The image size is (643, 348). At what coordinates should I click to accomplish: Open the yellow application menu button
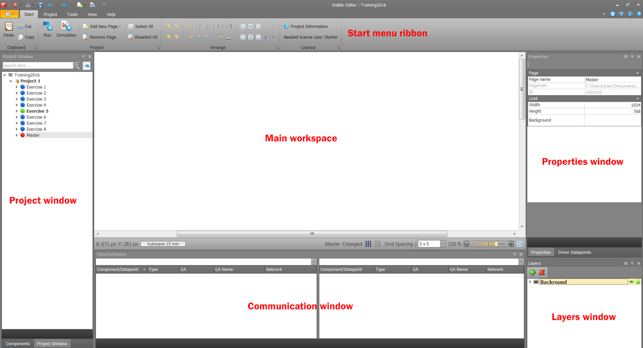10,14
